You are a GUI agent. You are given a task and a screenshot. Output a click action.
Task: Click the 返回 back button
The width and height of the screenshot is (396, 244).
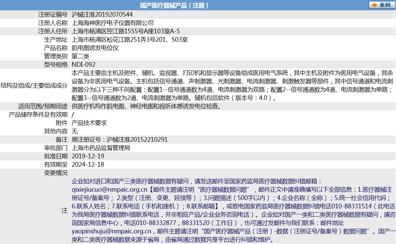[x=382, y=5]
